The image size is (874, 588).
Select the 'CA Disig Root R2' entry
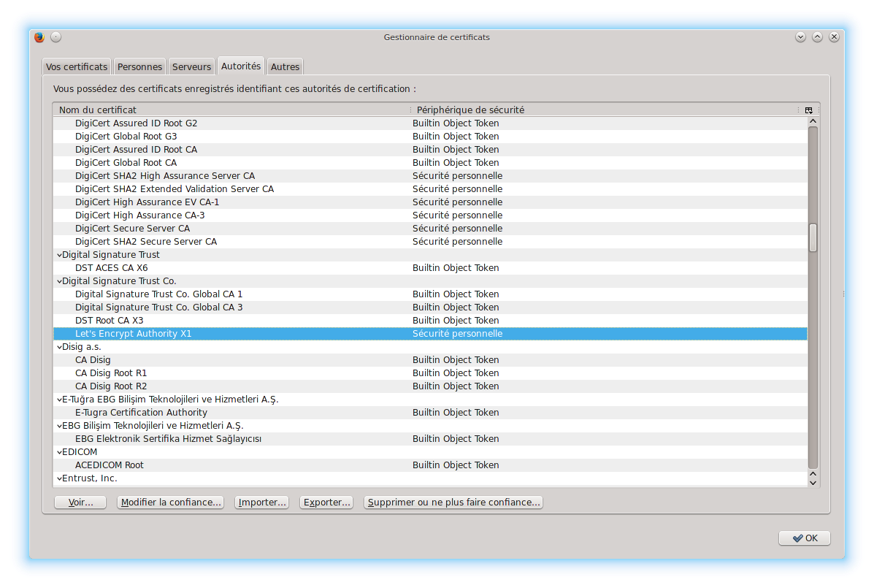click(x=430, y=386)
